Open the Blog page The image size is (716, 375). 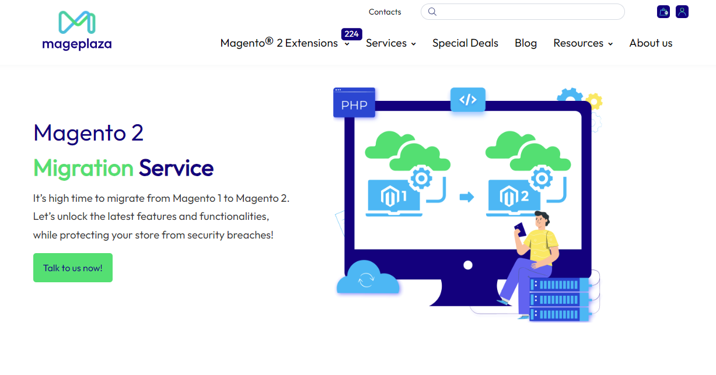[x=526, y=43]
